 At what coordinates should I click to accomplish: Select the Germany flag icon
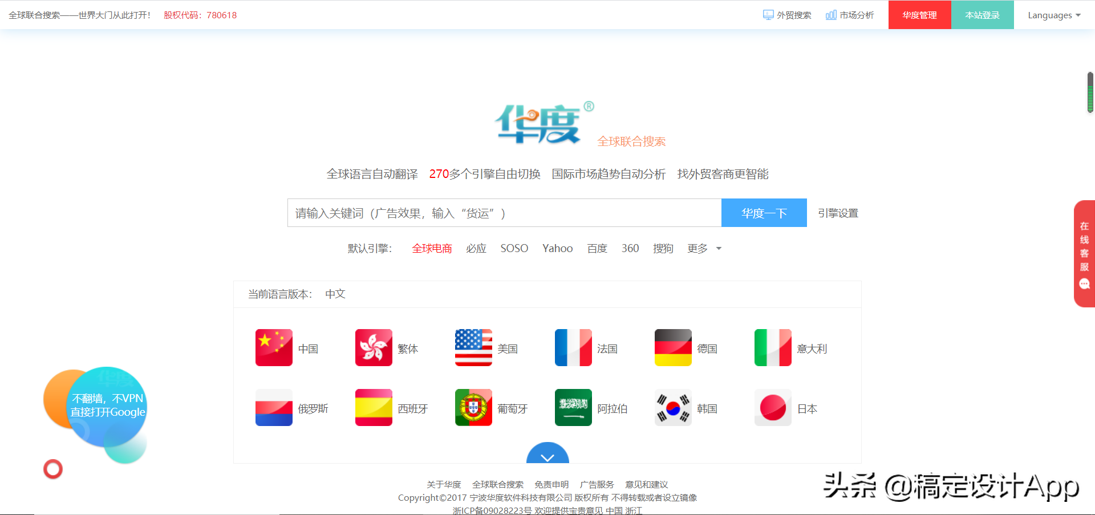point(673,347)
